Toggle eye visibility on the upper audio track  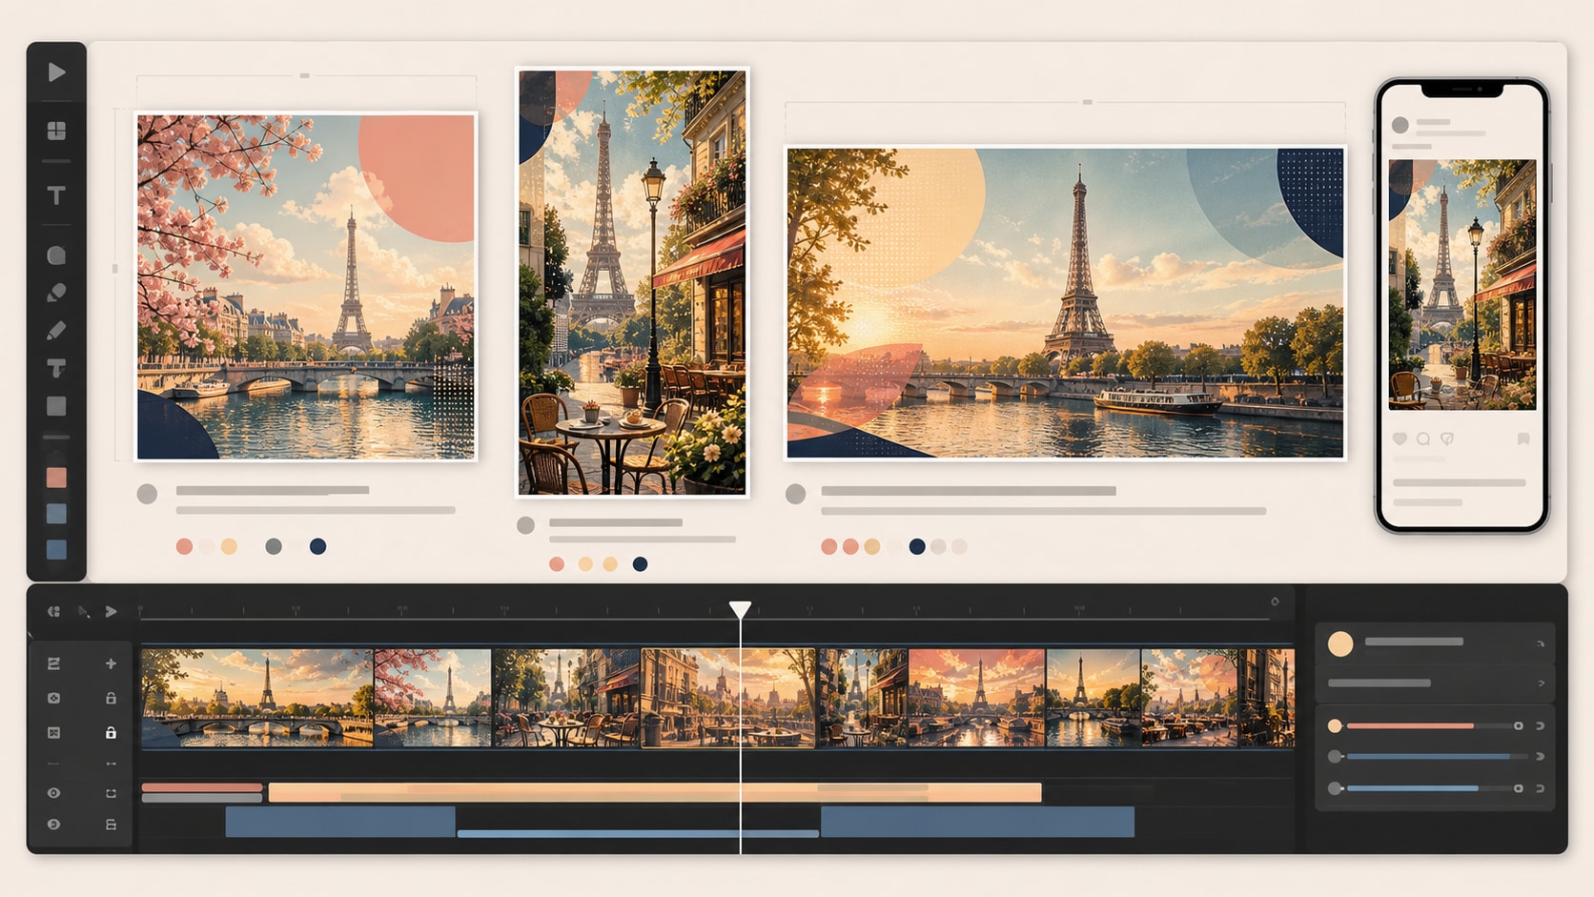click(x=53, y=792)
